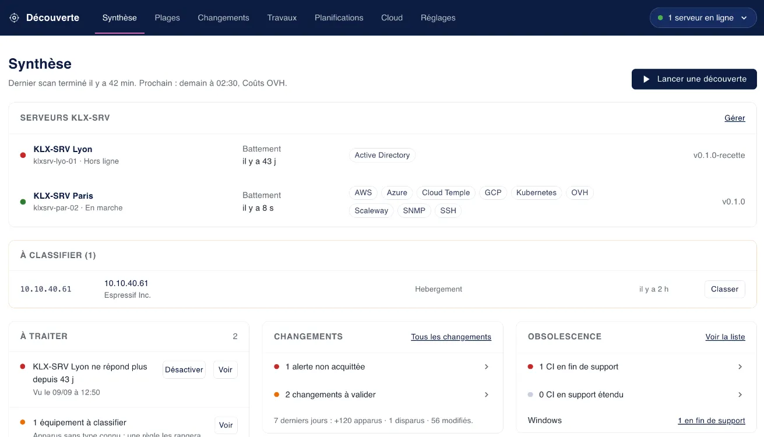Click the Scaleway tag
The image size is (764, 437).
[x=371, y=211]
